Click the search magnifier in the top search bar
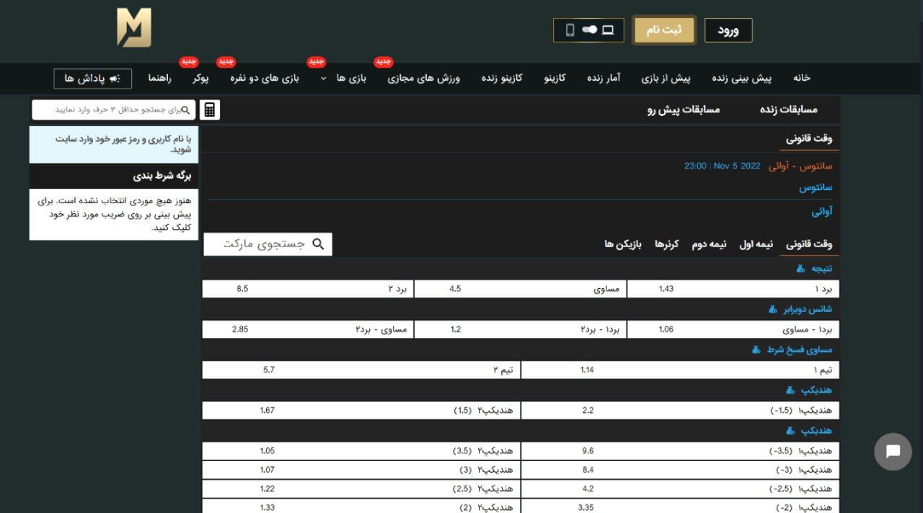 186,110
